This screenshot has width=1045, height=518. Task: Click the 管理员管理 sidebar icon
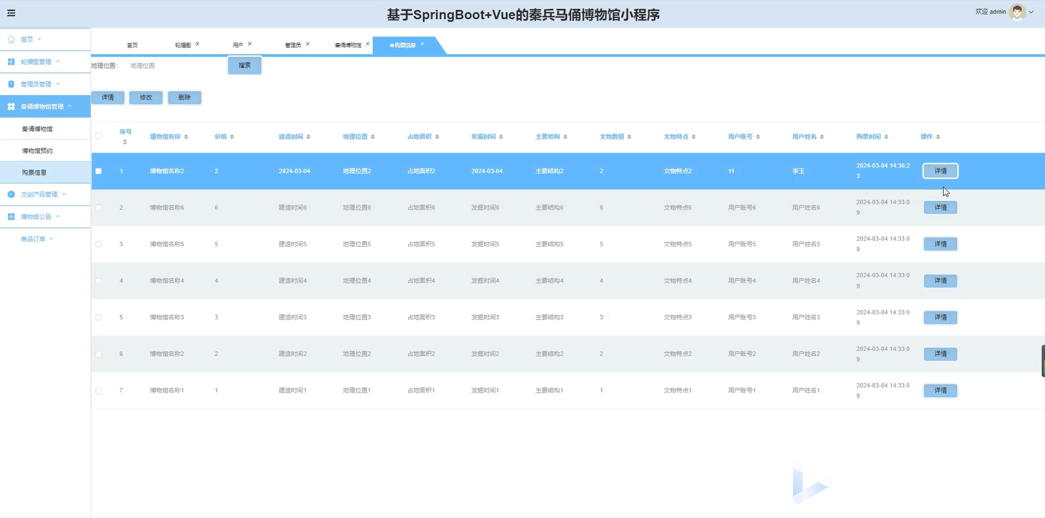pos(11,84)
